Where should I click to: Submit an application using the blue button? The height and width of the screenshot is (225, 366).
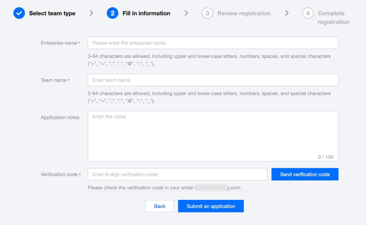click(x=211, y=206)
